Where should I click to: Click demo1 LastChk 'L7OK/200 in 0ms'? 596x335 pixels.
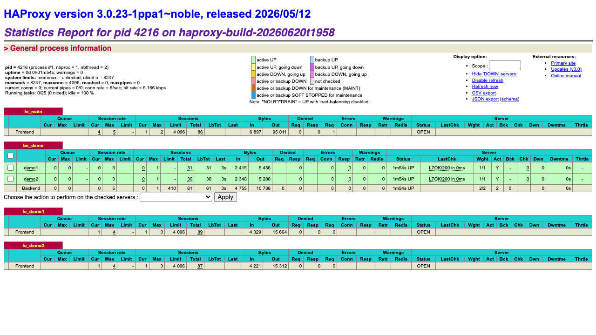click(x=447, y=168)
